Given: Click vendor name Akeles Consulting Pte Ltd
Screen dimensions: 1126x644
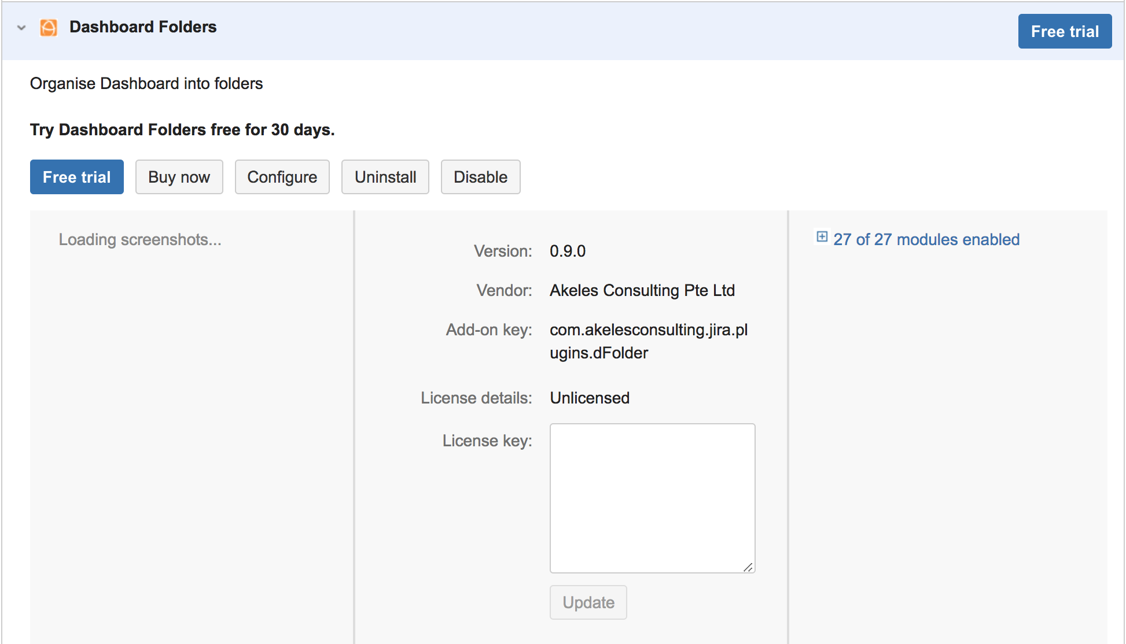Looking at the screenshot, I should tap(642, 290).
